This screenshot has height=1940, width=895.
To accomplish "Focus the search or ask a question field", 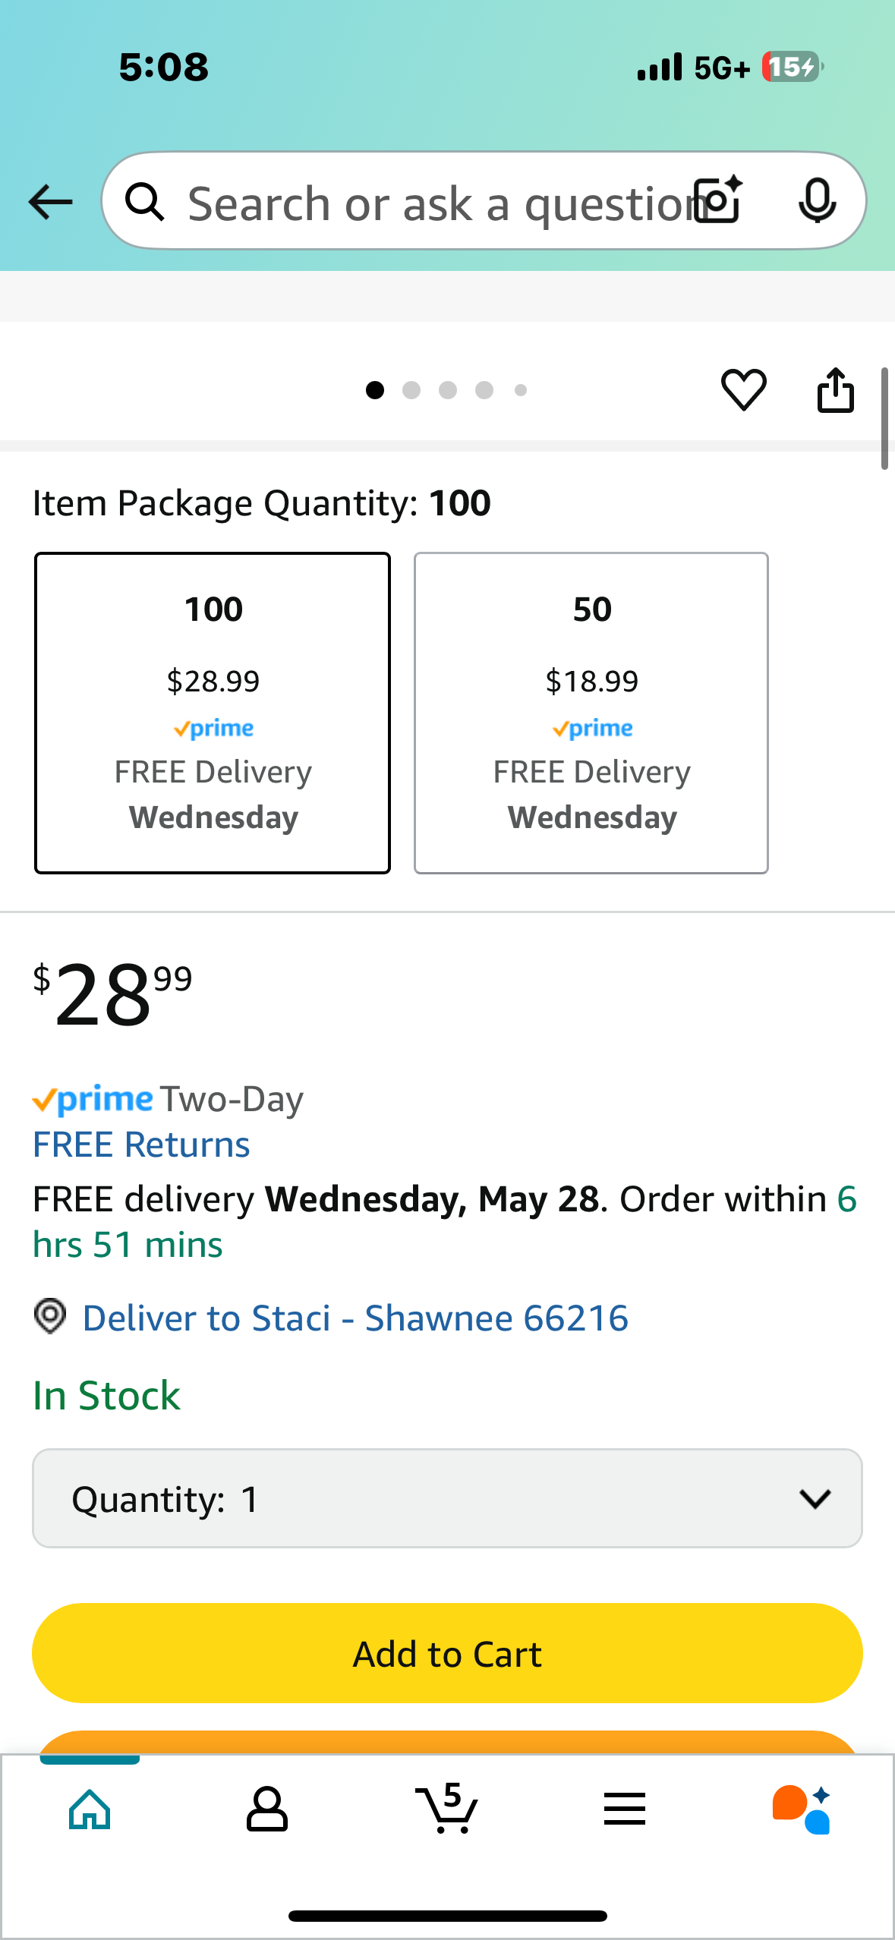I will [x=433, y=203].
